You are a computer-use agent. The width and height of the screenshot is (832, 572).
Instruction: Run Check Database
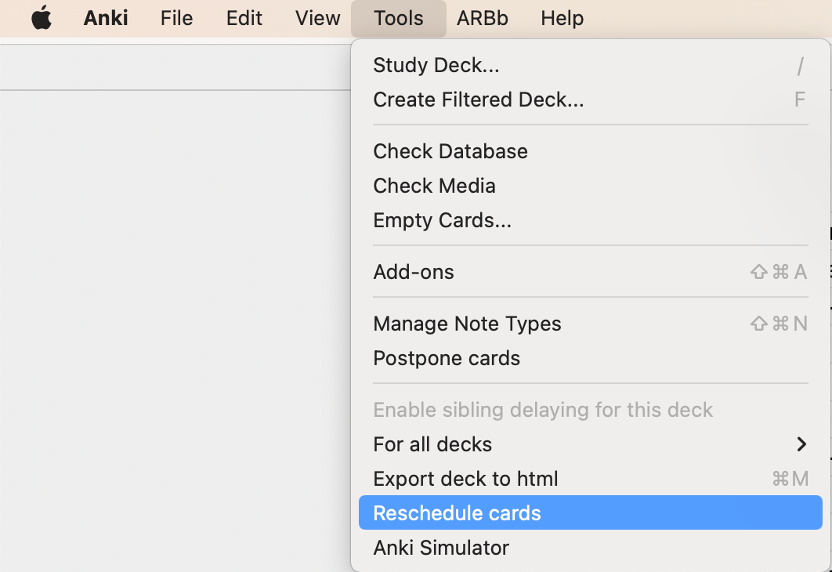450,151
